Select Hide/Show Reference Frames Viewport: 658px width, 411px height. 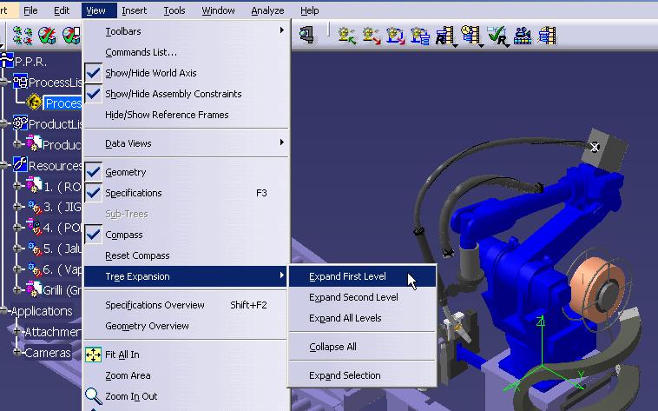tap(186, 115)
